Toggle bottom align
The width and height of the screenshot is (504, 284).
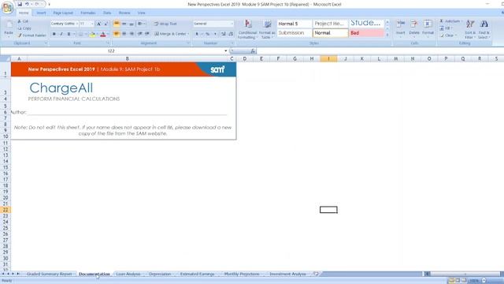pos(132,24)
